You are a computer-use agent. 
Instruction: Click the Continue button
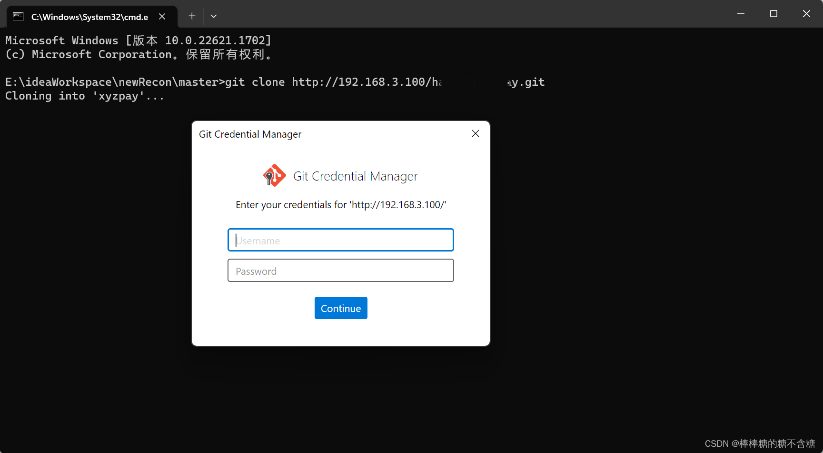(x=341, y=308)
